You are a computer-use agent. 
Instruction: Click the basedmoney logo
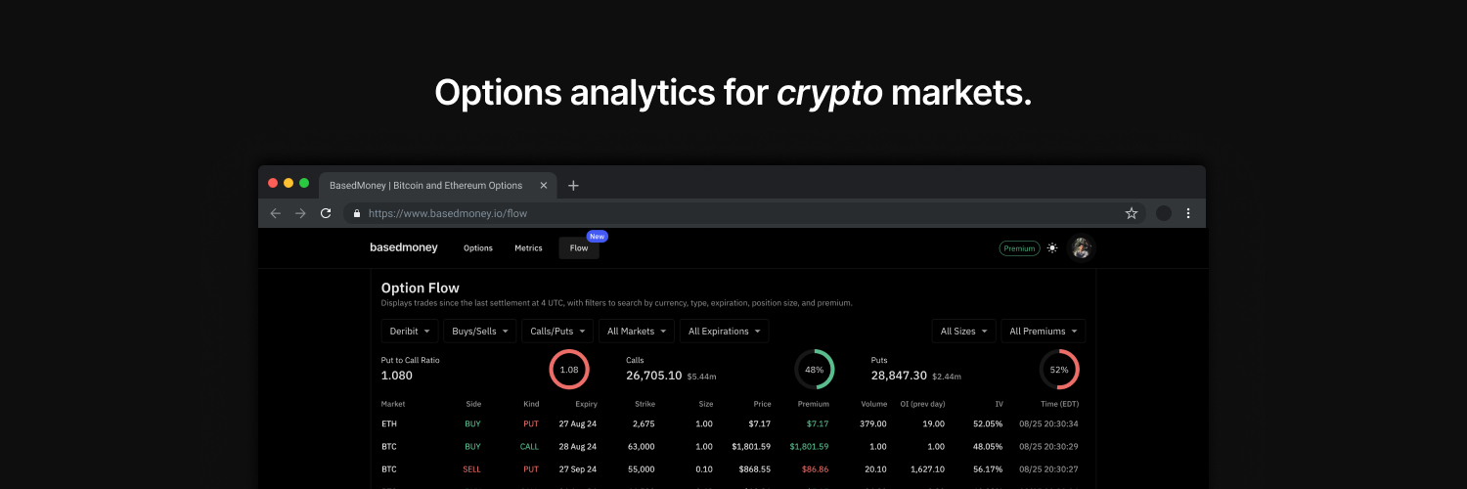pos(404,247)
